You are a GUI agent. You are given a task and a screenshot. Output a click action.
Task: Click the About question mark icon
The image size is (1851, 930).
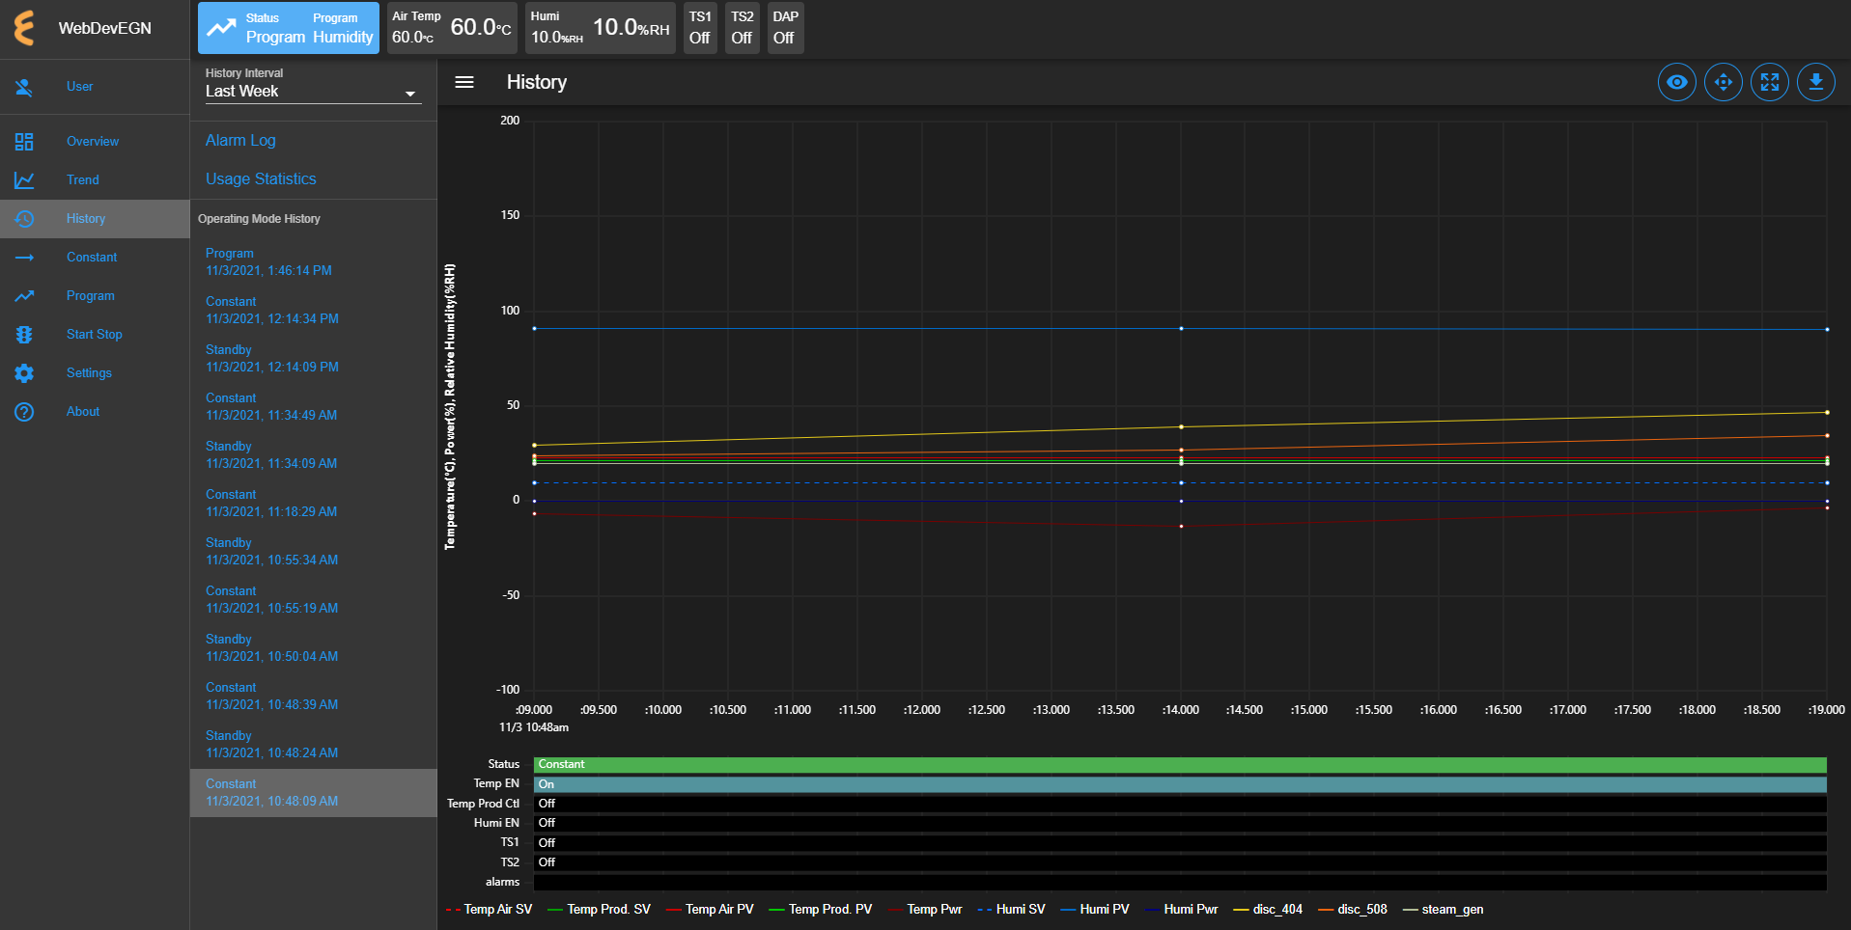click(24, 412)
